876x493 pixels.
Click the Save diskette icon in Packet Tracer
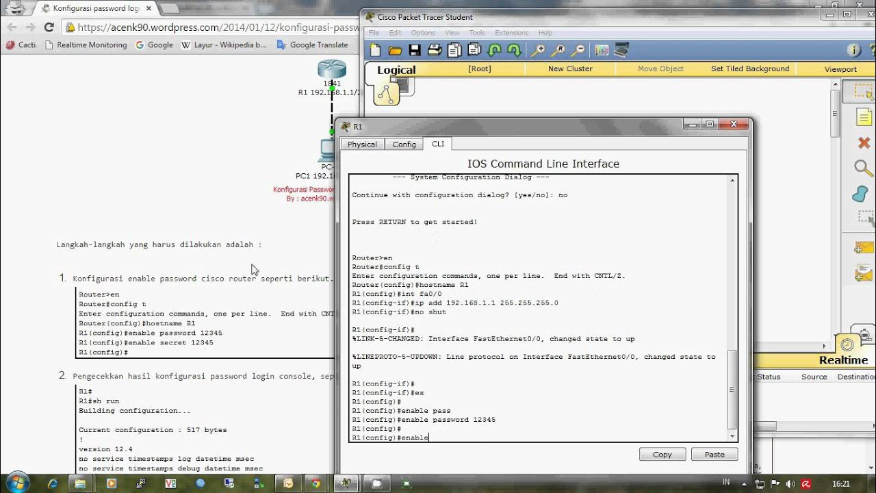[x=415, y=50]
